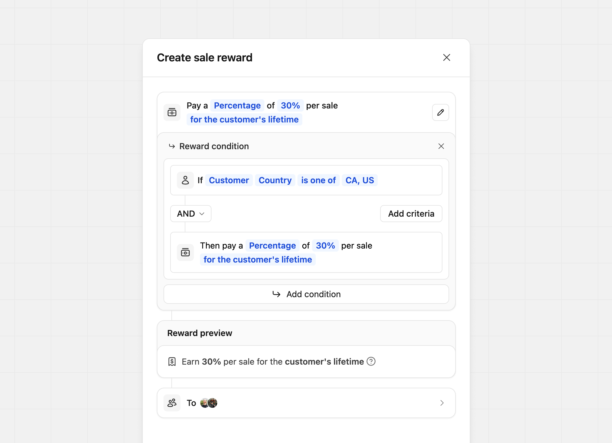Click the partners group icon next to To
Viewport: 612px width, 443px height.
[172, 403]
